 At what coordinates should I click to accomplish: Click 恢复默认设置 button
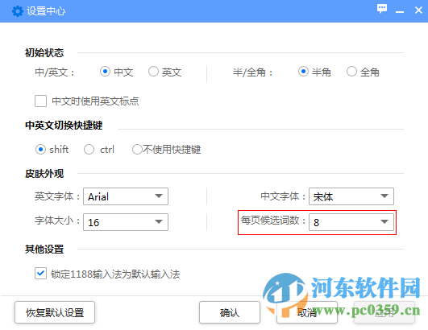(55, 312)
